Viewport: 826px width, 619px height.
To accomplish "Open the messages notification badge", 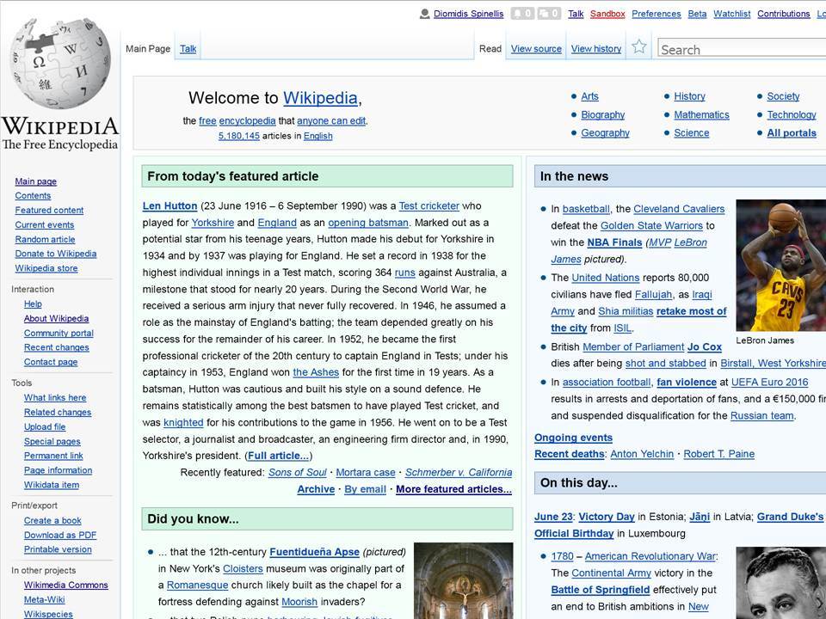I will coord(549,14).
